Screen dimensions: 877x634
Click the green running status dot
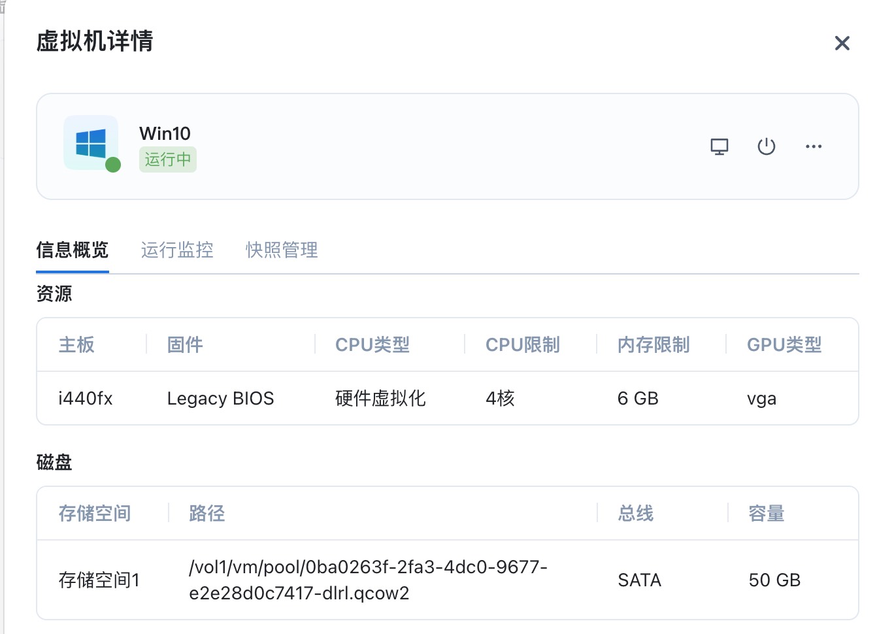[113, 165]
